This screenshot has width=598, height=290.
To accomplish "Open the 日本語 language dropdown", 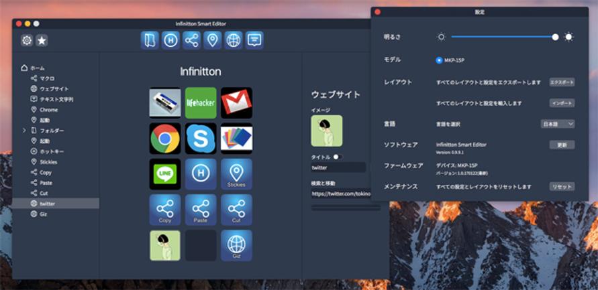I will pos(558,124).
